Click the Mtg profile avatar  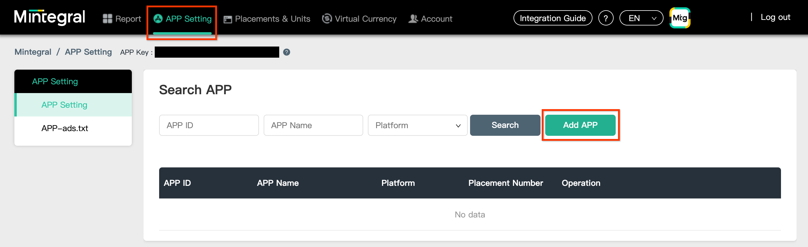pos(679,18)
